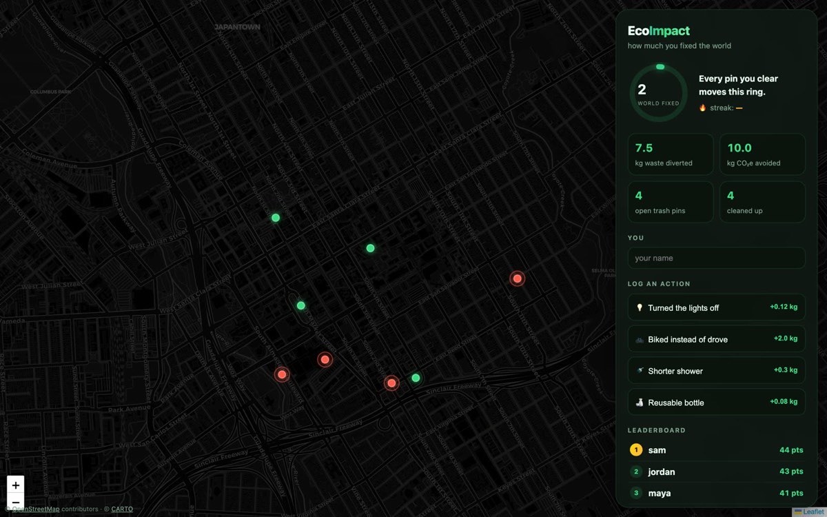The image size is (827, 517).
Task: Click the +2.0 kg value label
Action: (x=786, y=338)
